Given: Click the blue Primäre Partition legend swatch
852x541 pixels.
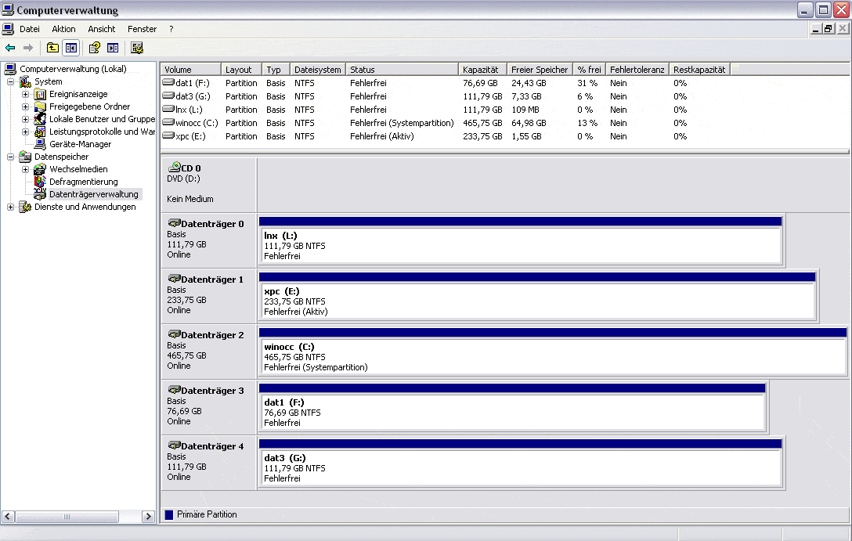Looking at the screenshot, I should [169, 514].
